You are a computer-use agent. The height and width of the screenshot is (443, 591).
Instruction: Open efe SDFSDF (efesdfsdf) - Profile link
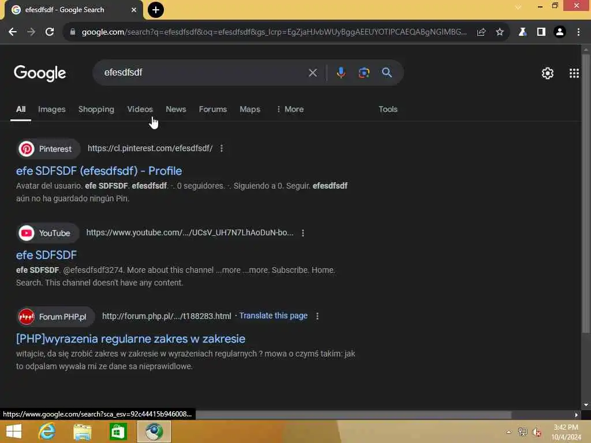click(99, 171)
